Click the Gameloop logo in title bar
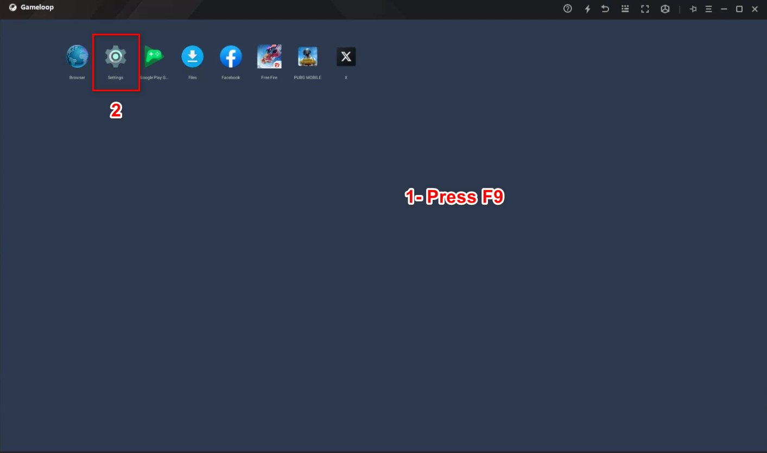 (13, 8)
